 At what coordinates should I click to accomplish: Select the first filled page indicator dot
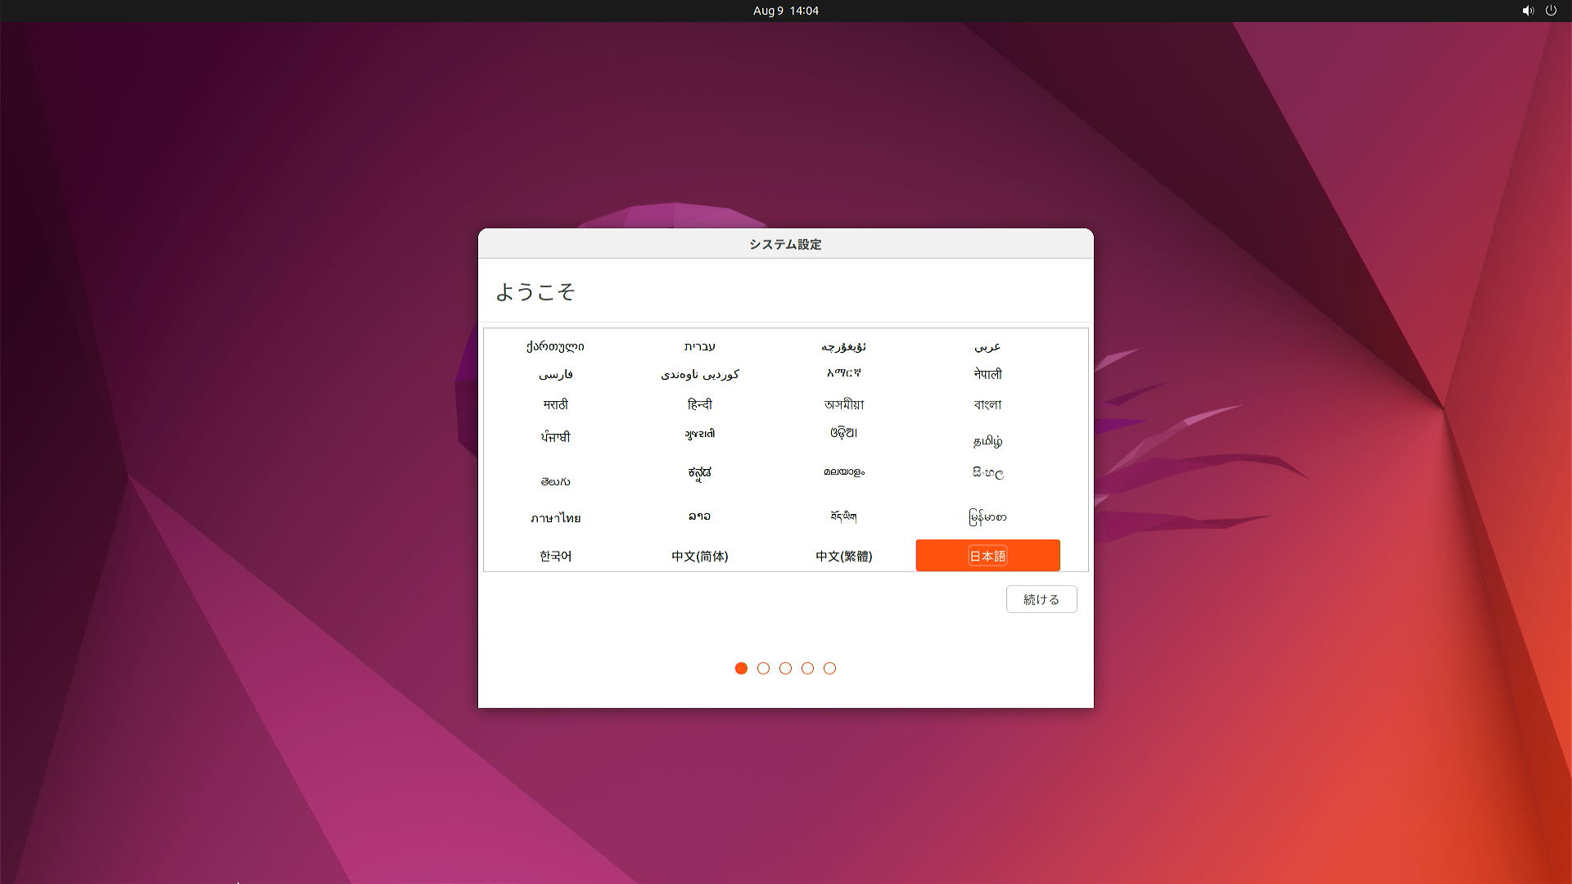(x=741, y=668)
